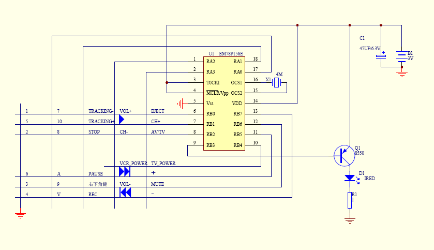Select the T0CKI pin label

click(x=213, y=82)
